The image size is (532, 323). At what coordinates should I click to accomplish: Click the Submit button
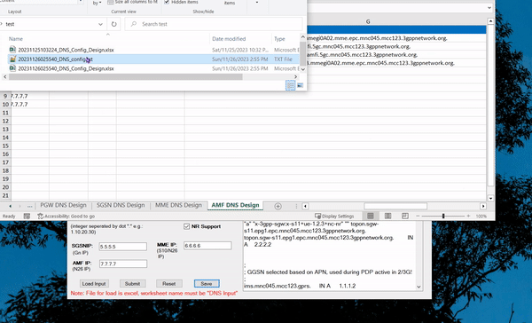coord(132,284)
